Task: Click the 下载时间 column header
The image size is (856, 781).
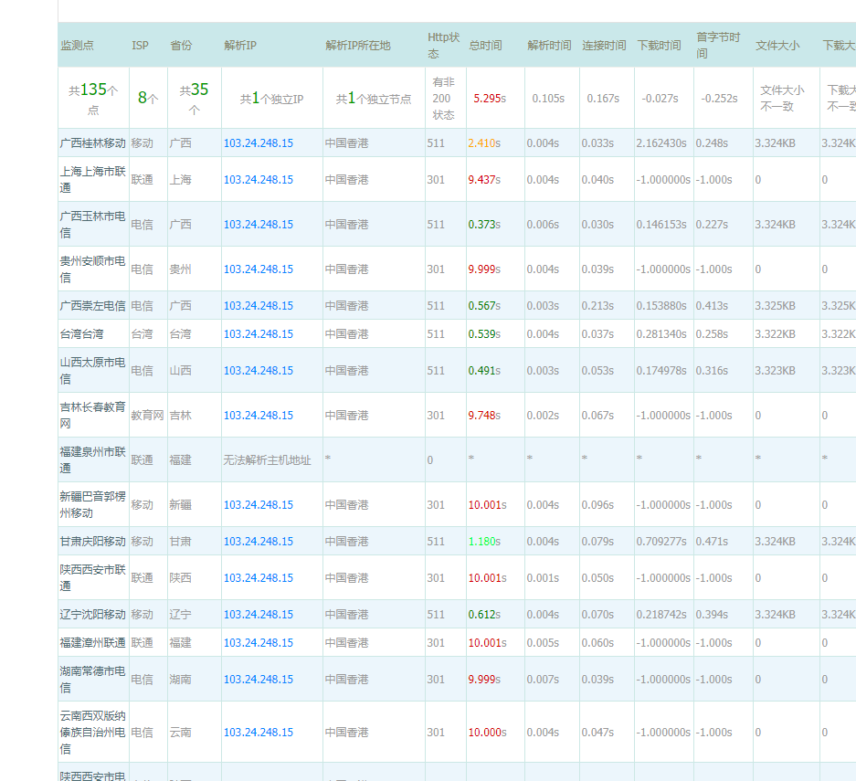Action: (x=659, y=45)
